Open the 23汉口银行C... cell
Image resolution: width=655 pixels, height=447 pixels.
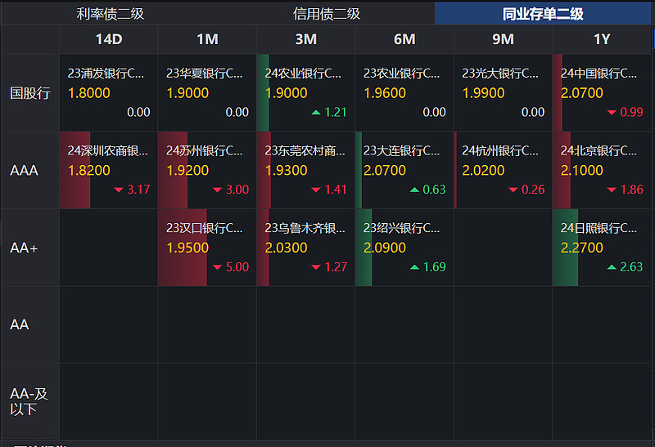click(207, 248)
